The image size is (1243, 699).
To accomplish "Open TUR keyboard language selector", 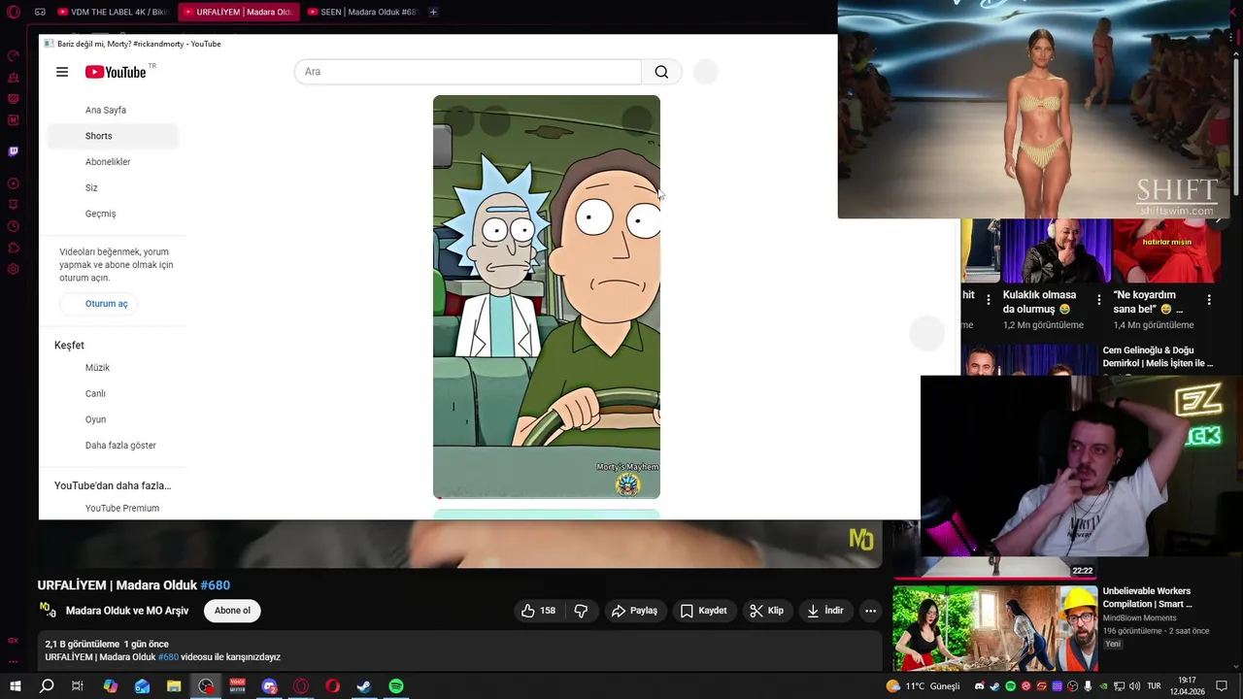I will click(1155, 686).
